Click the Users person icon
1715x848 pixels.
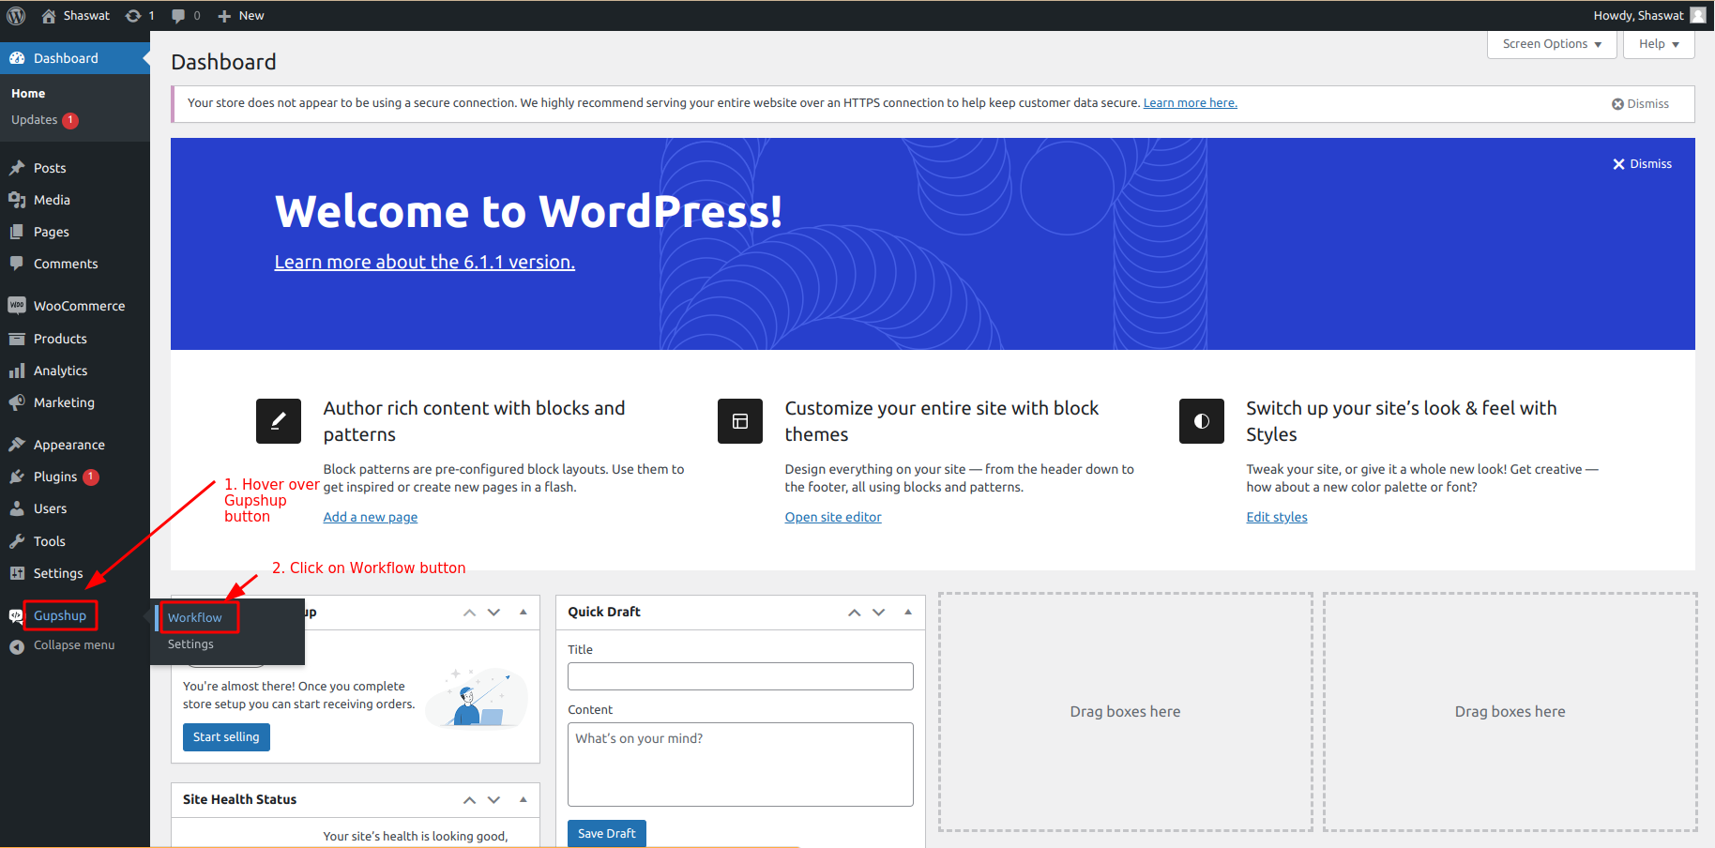(x=17, y=508)
